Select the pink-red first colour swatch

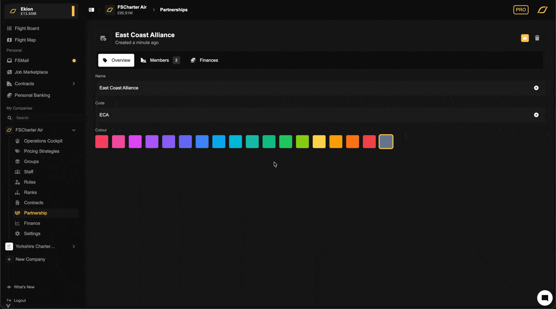(x=102, y=142)
